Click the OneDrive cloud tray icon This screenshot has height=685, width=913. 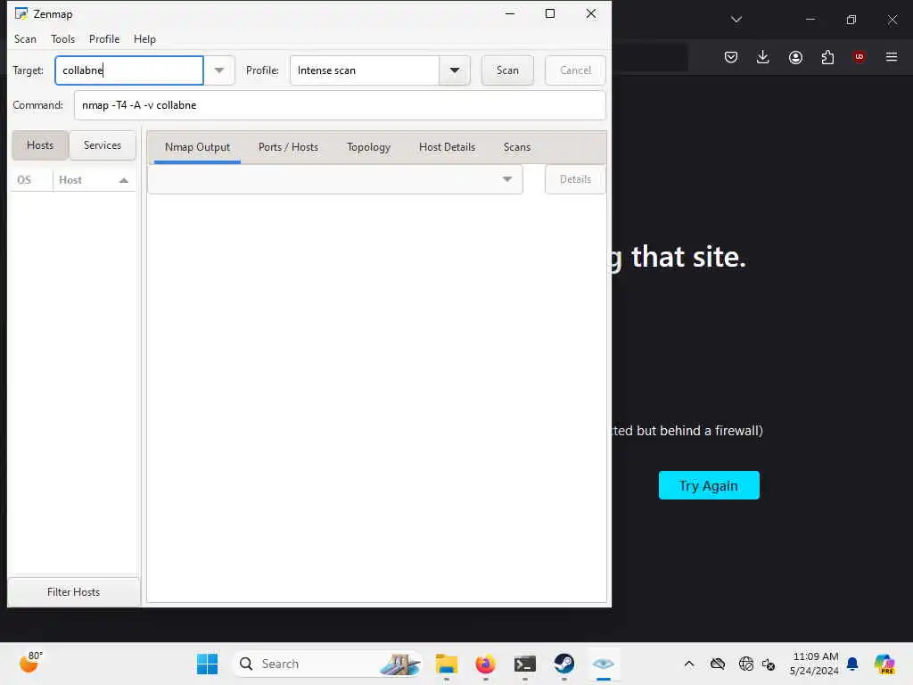click(x=718, y=664)
